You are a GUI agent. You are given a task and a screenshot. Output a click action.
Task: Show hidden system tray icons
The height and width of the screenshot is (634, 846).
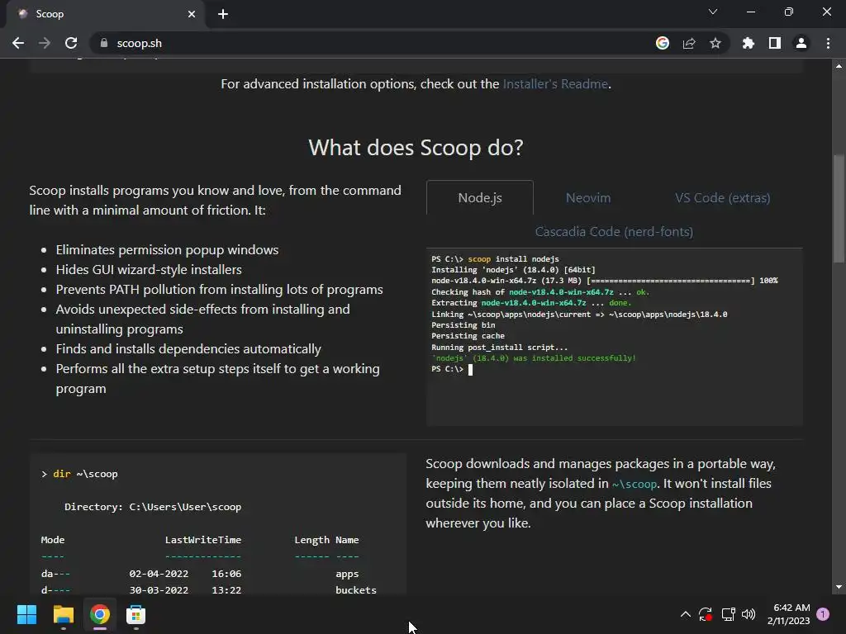click(x=685, y=614)
